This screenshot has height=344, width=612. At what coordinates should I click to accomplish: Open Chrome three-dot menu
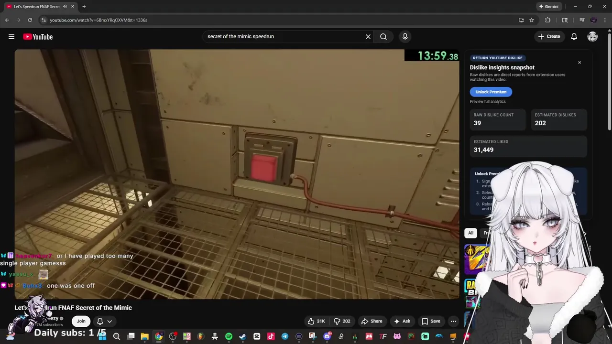point(605,20)
